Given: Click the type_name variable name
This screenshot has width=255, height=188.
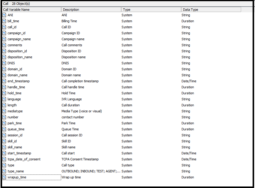Looking at the screenshot, I should (16, 171).
